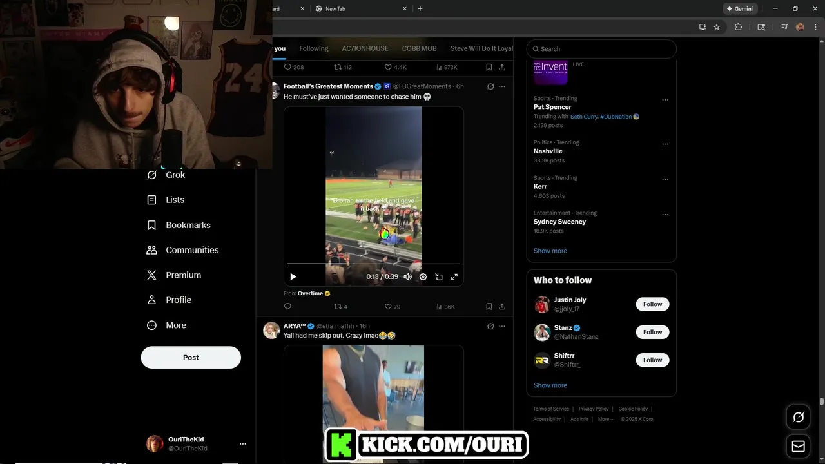Share the Football's Greatest Moments post
This screenshot has width=825, height=464.
pyautogui.click(x=502, y=307)
